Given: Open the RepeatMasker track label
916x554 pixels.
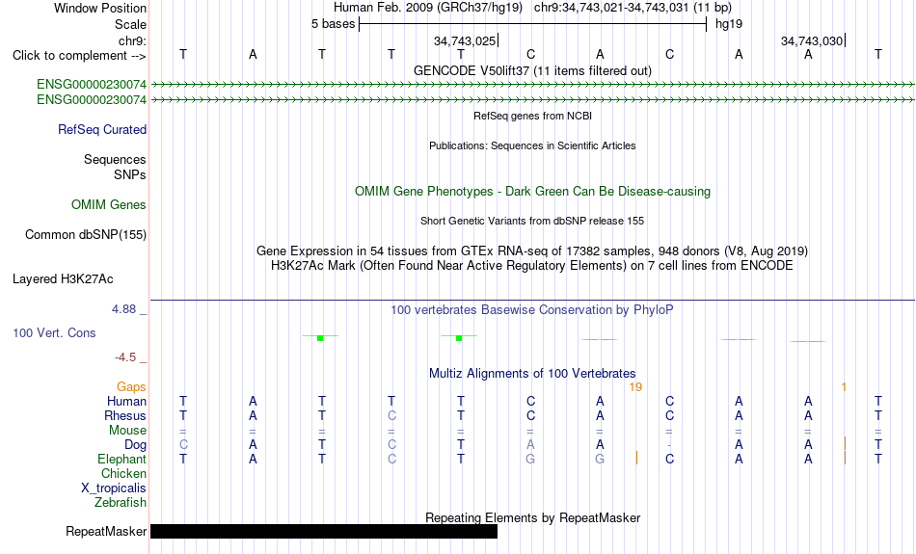Looking at the screenshot, I should [x=106, y=531].
